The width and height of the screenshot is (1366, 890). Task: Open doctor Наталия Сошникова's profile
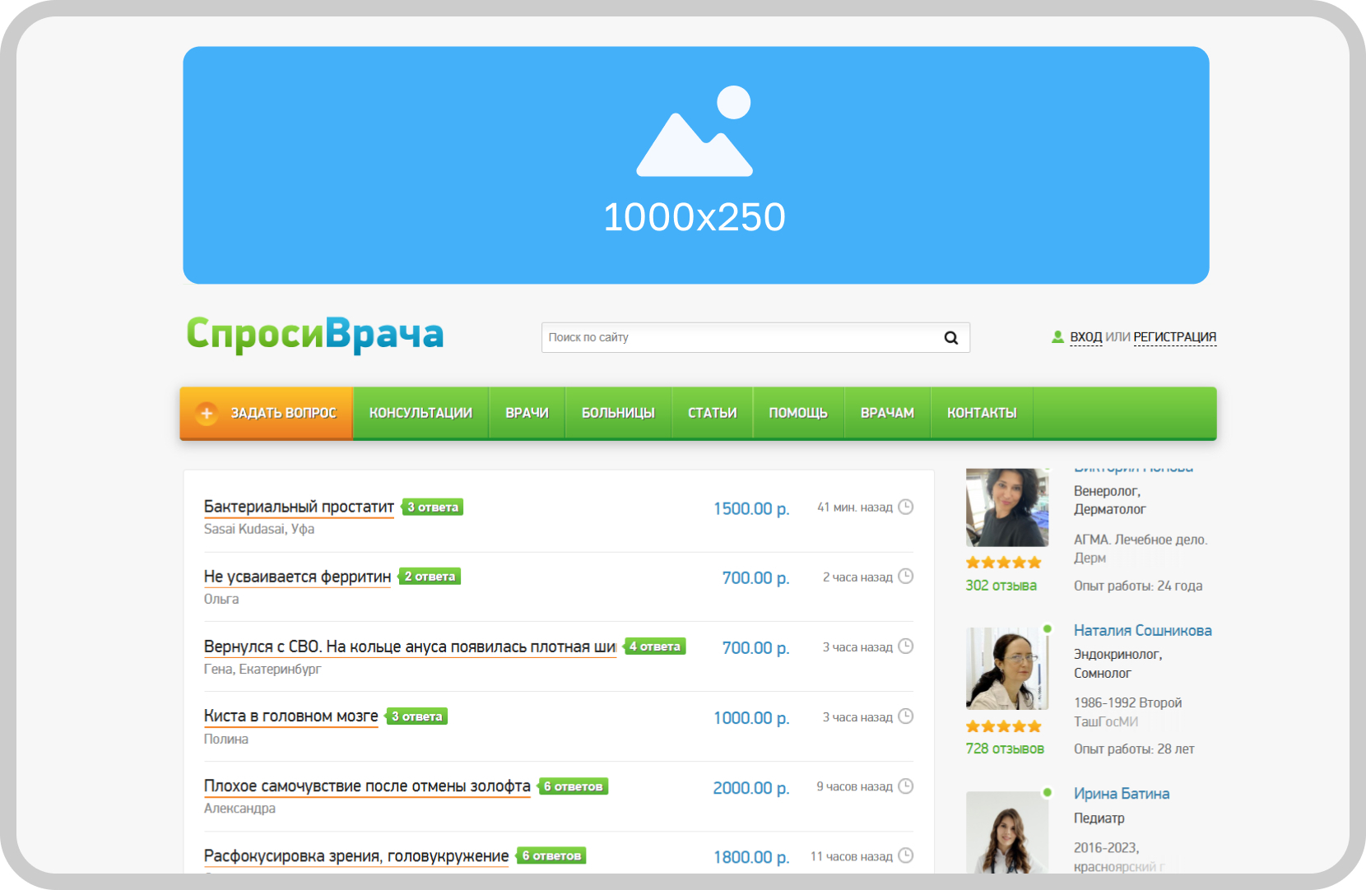coord(1142,631)
